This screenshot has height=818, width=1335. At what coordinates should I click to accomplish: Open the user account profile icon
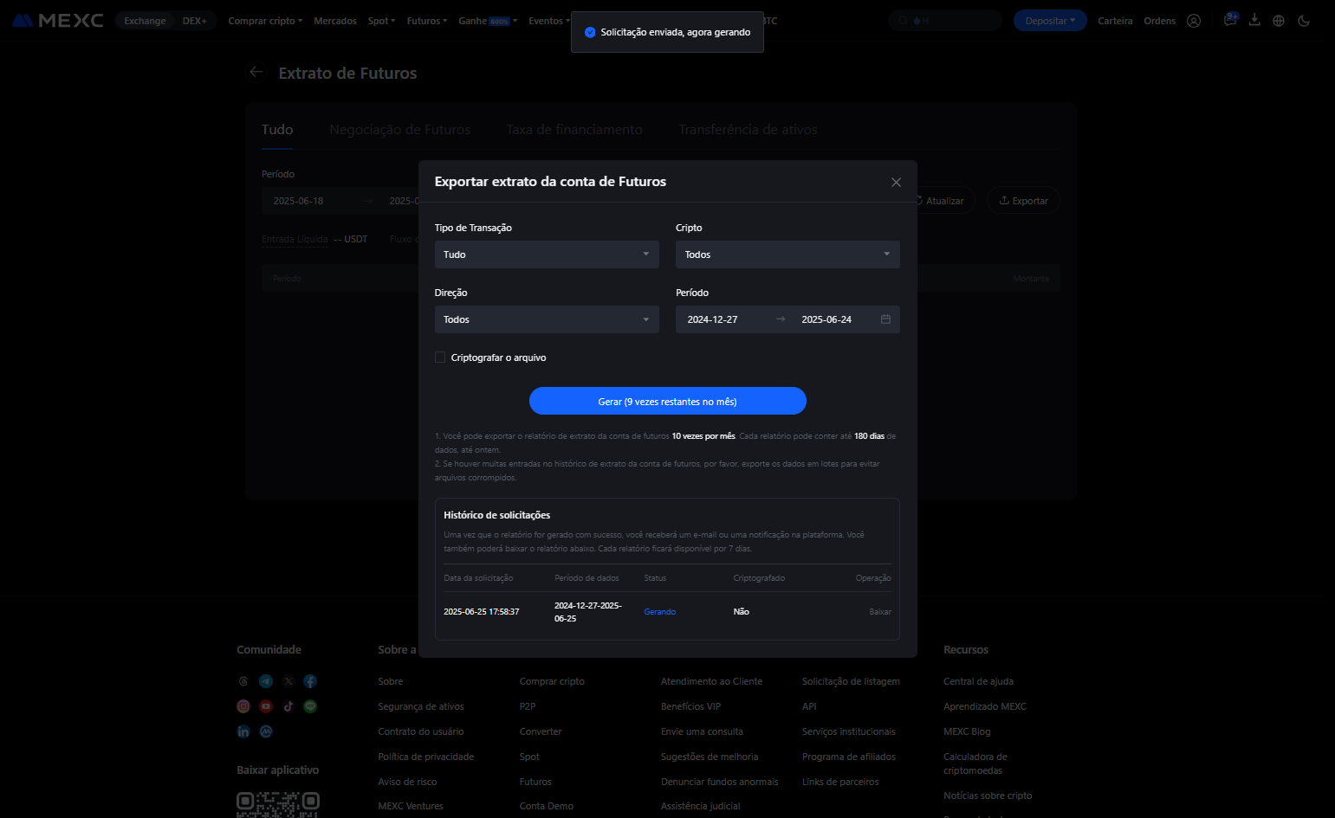[x=1194, y=21]
